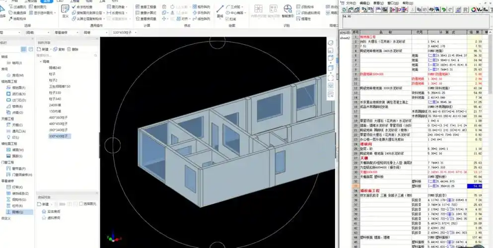This screenshot has width=493, height=248.
Task: Open the 显示选中图元 dropdown
Action: [x=55, y=13]
